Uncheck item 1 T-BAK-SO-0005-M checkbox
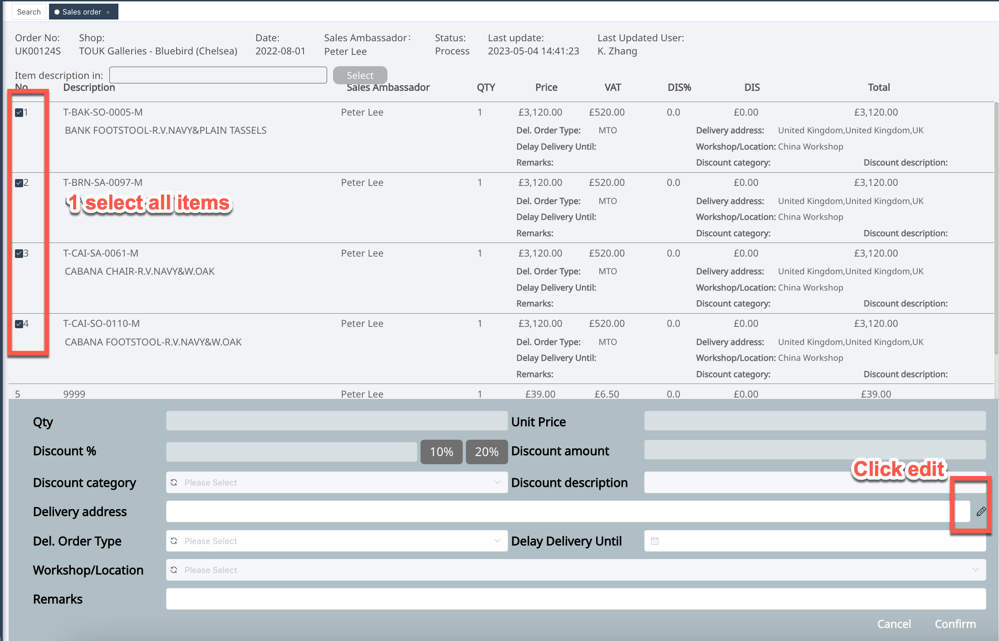999x641 pixels. (x=19, y=112)
